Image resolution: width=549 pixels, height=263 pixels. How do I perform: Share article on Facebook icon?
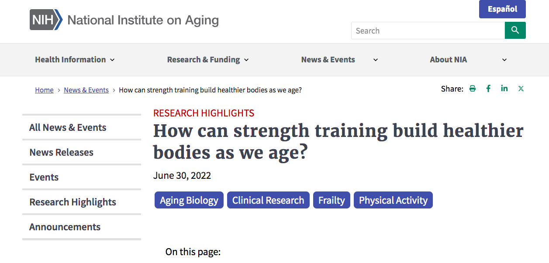click(x=488, y=89)
